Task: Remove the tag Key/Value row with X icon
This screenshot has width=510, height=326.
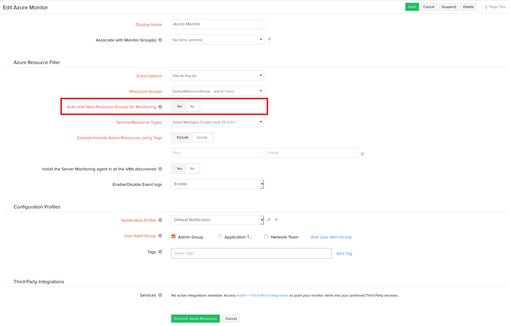Action: click(x=362, y=154)
